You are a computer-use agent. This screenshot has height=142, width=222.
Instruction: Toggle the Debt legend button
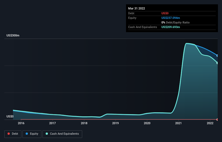13,134
